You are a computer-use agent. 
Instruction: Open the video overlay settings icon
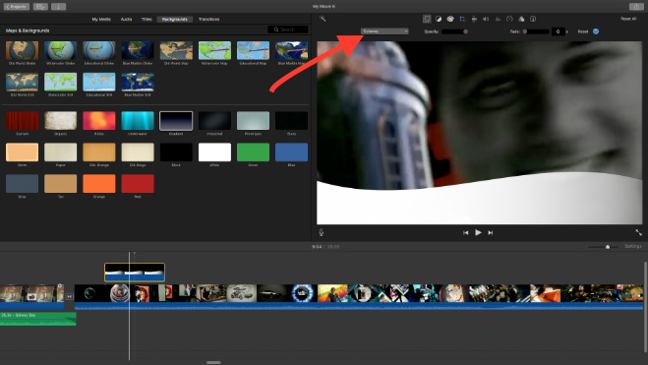point(427,19)
